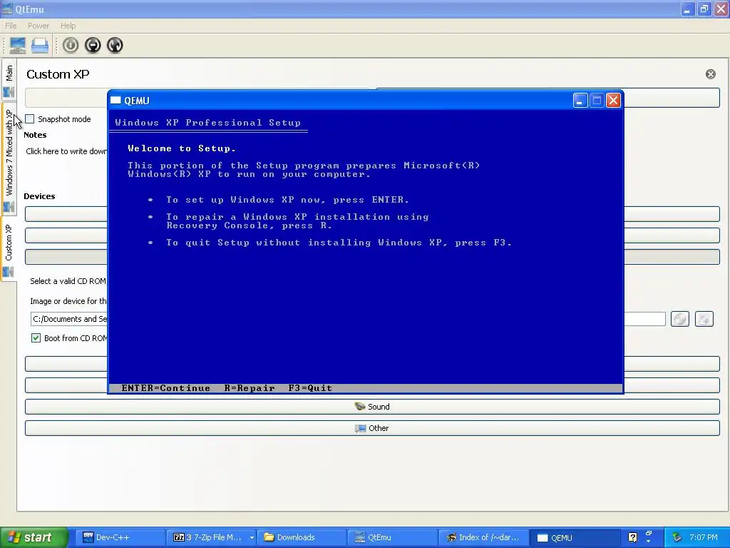Expand the Other device section

(372, 428)
